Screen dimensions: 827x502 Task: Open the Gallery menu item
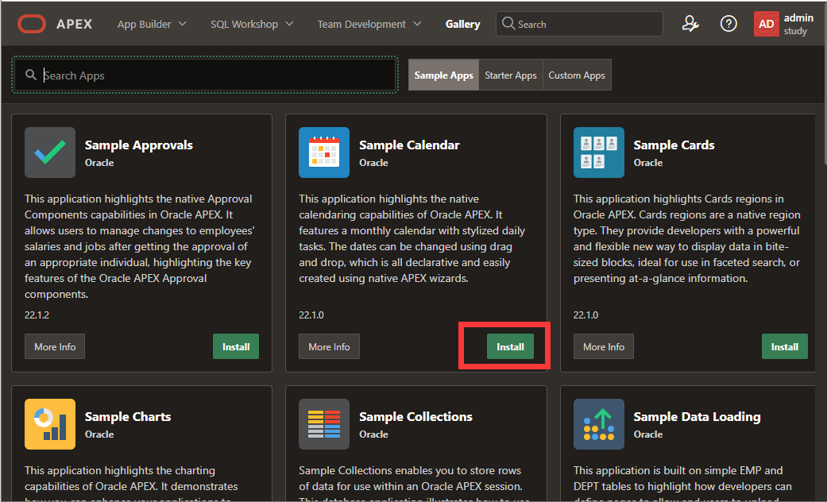(x=462, y=24)
